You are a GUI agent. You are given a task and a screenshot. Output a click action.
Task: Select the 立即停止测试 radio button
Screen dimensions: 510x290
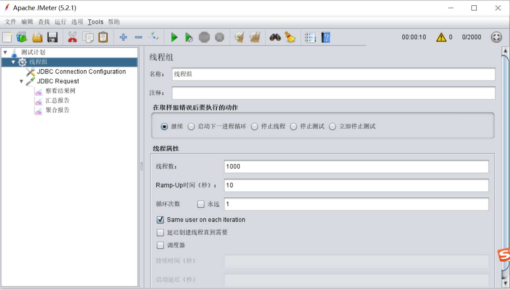click(x=332, y=126)
